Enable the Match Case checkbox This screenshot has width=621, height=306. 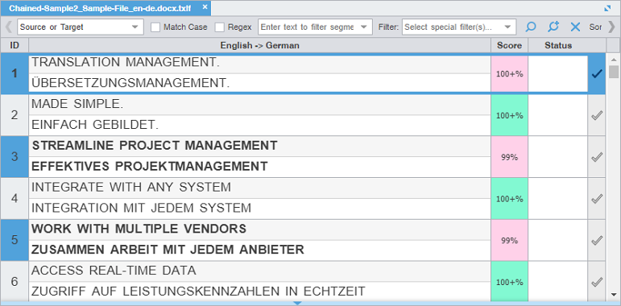tap(155, 27)
